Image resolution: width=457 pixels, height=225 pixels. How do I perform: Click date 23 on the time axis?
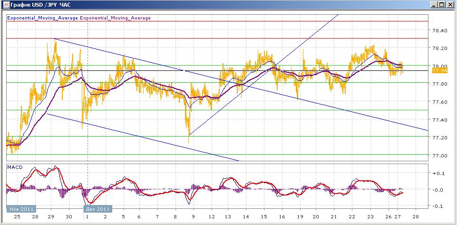370,217
